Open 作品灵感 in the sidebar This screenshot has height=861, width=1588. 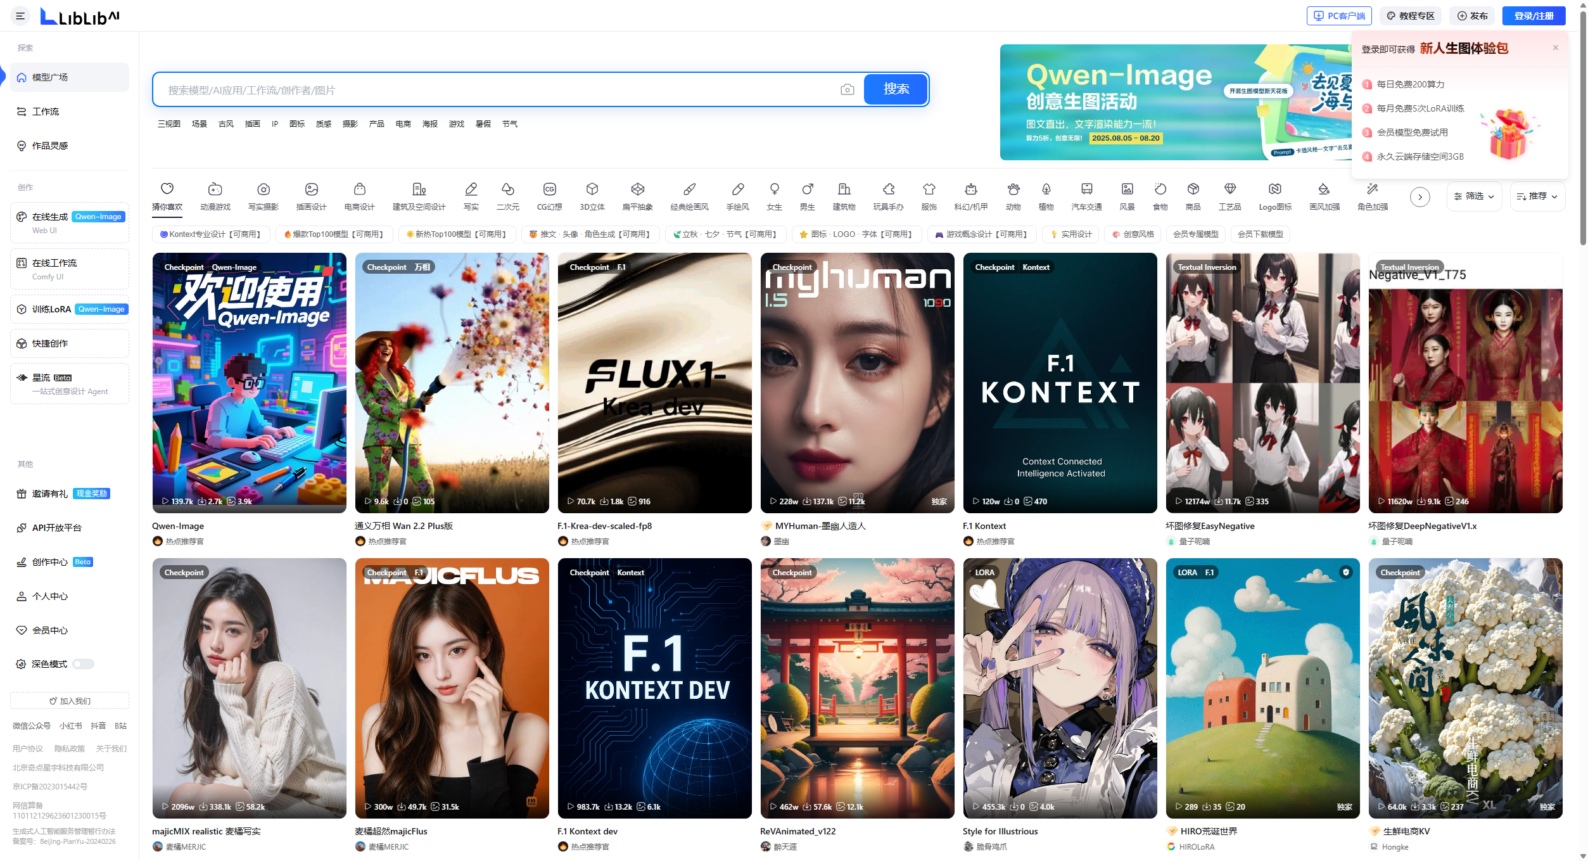[70, 146]
